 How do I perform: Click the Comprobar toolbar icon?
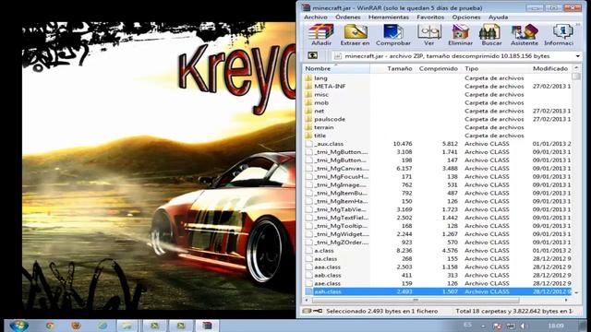tap(393, 35)
